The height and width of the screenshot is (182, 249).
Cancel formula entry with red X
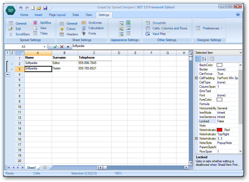[x=62, y=47]
